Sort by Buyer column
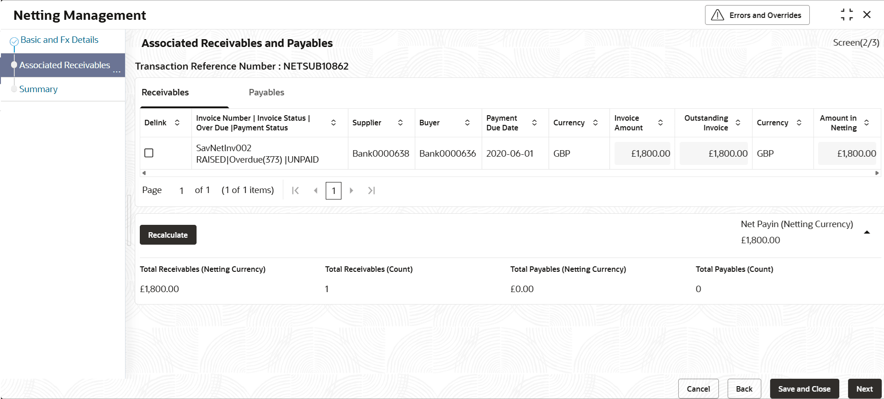This screenshot has width=884, height=399. [x=467, y=123]
